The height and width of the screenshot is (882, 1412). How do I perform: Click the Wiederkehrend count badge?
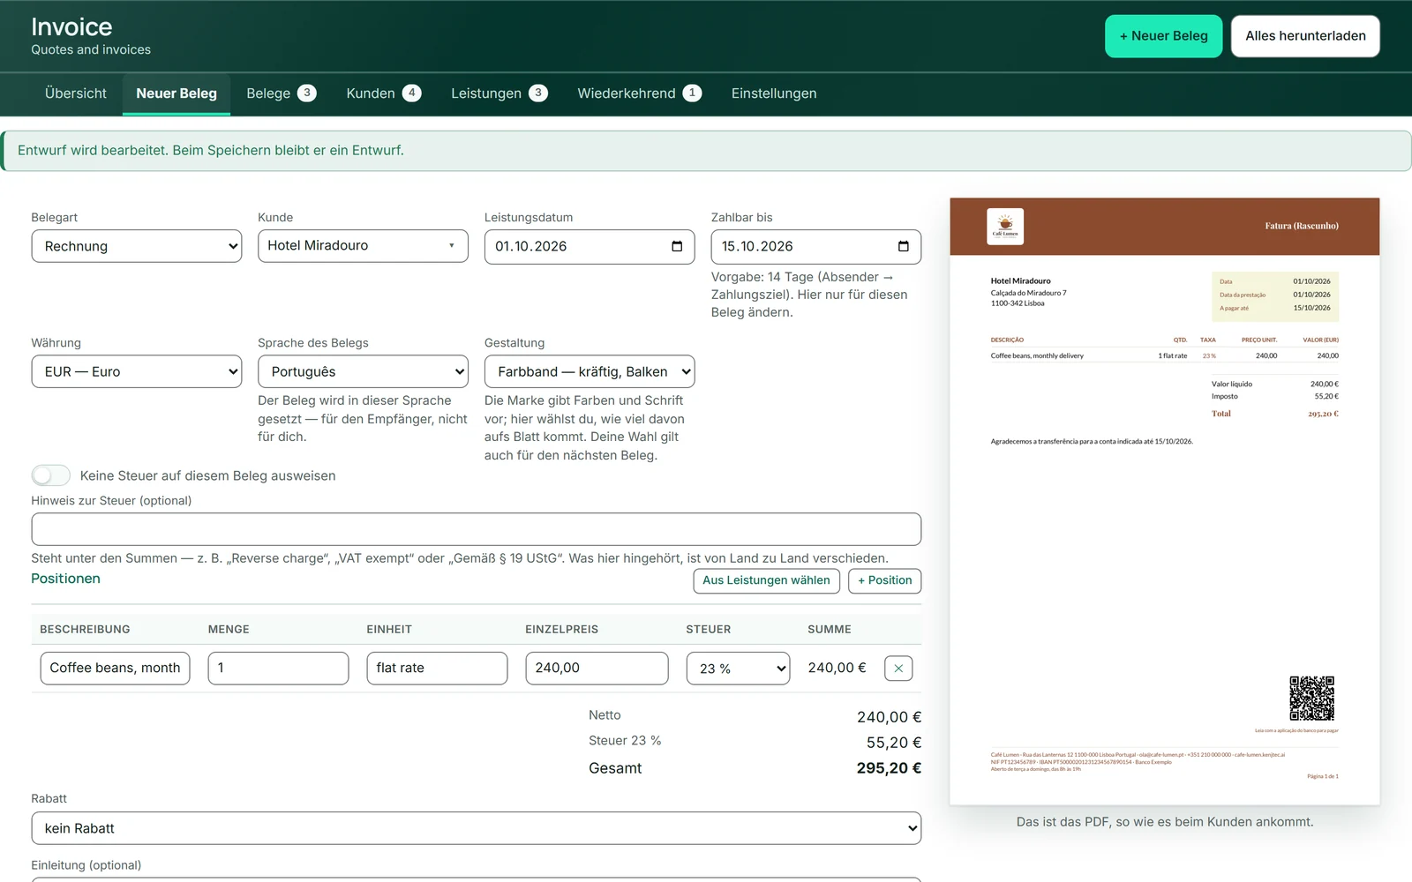[692, 93]
